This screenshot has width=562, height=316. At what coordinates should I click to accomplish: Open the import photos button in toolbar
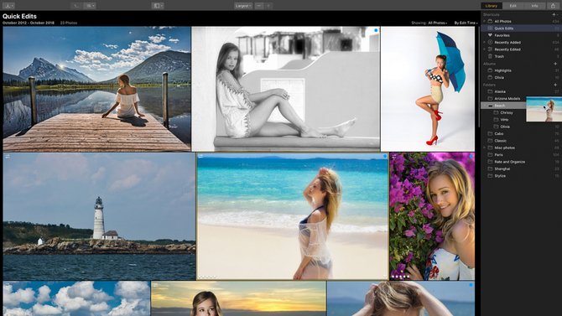[x=8, y=6]
